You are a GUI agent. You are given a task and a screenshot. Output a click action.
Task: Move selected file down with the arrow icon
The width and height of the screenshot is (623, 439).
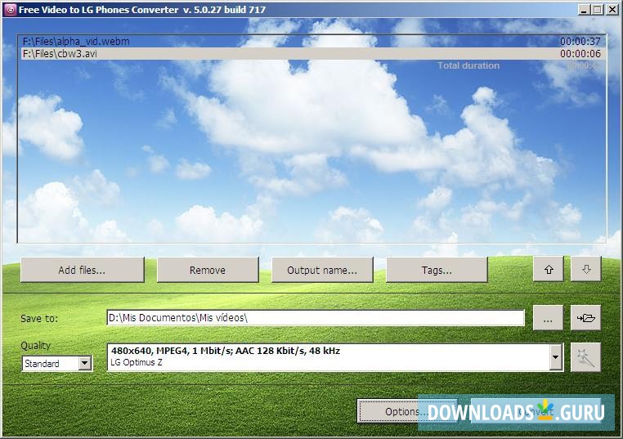(586, 269)
